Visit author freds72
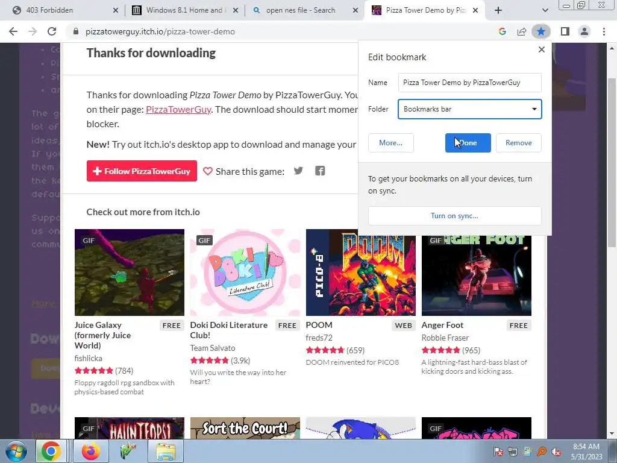This screenshot has width=617, height=463. 319,338
